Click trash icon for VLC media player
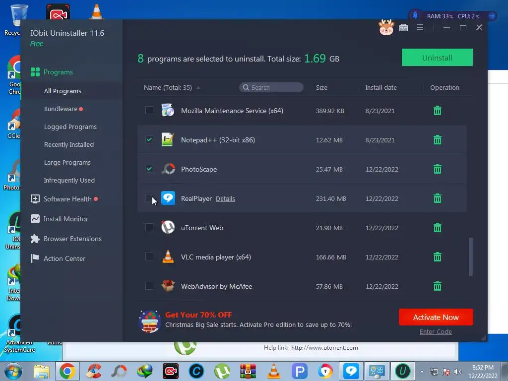 click(x=438, y=257)
